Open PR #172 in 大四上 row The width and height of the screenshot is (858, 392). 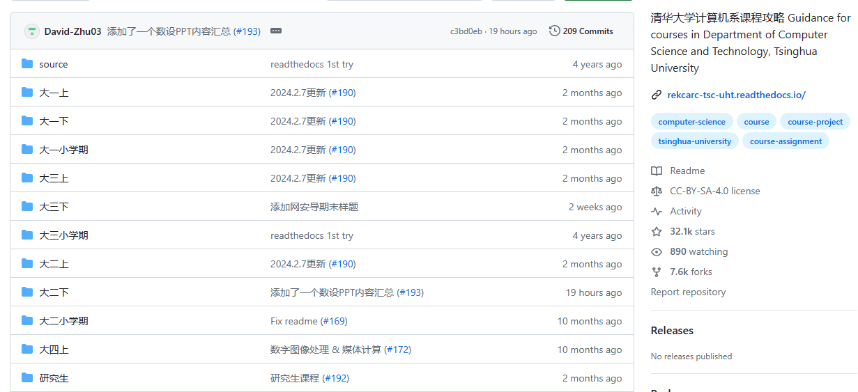pos(398,350)
